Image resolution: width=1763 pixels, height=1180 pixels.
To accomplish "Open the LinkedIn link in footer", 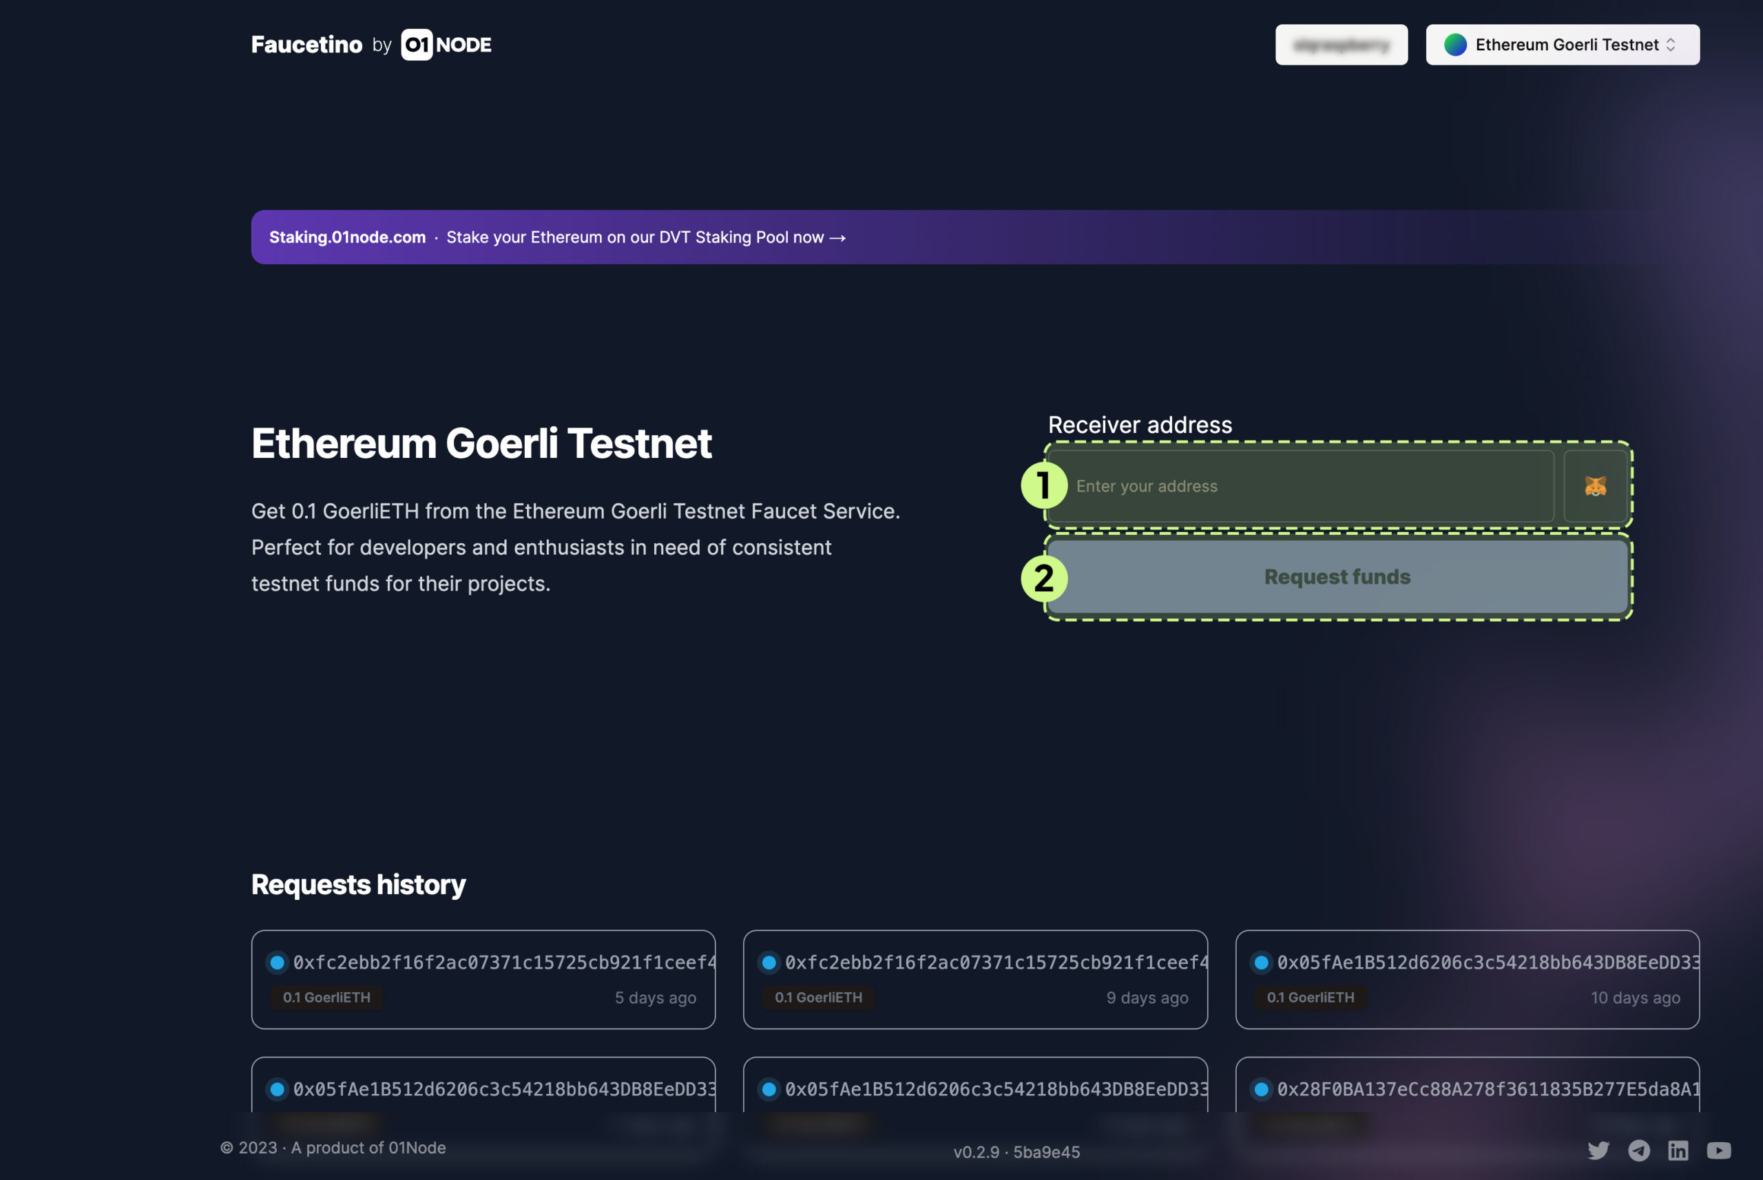I will (1678, 1150).
